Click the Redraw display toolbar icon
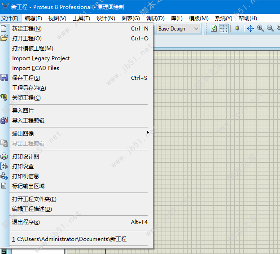 (214, 28)
